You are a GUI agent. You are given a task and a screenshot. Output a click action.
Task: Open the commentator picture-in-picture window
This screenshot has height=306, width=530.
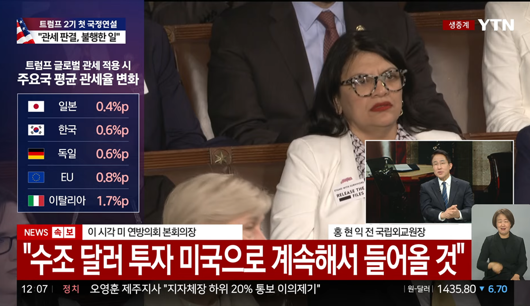tap(439, 182)
